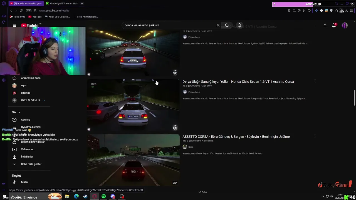Open File Explorer from the taskbar
356x200 pixels.
coord(67,196)
